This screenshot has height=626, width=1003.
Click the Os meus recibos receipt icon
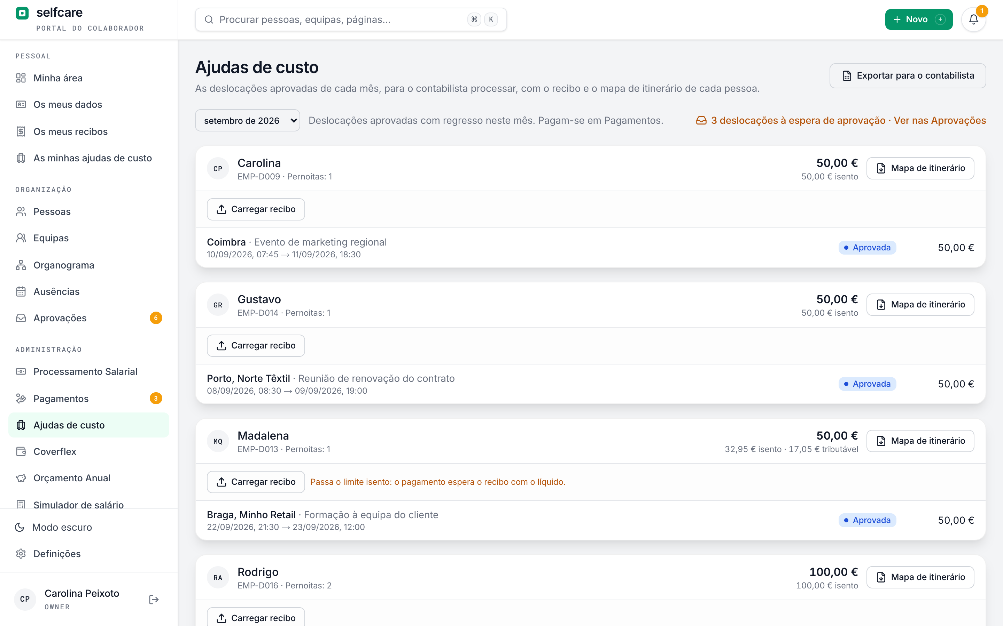pos(21,132)
